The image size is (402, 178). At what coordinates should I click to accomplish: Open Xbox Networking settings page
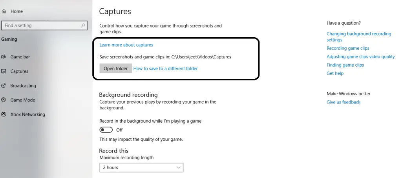pos(28,114)
